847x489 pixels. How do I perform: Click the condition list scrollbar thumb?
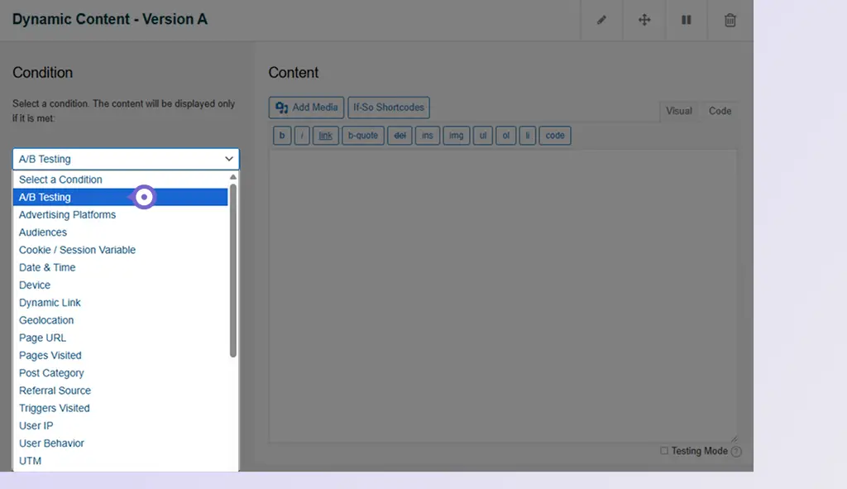pos(232,271)
